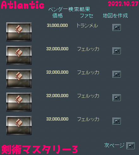
Task: Select the fourth listing's book item thumbnail
Action: [19, 102]
